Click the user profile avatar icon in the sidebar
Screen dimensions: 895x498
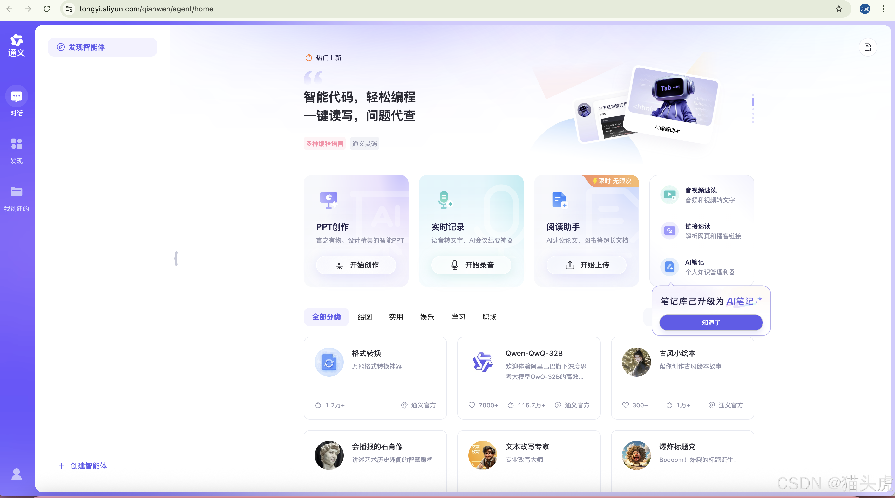pos(16,474)
